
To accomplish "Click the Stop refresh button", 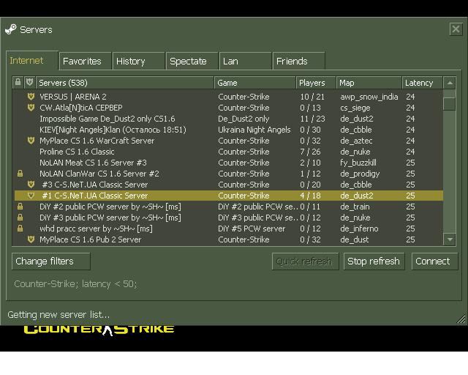I will [x=374, y=261].
